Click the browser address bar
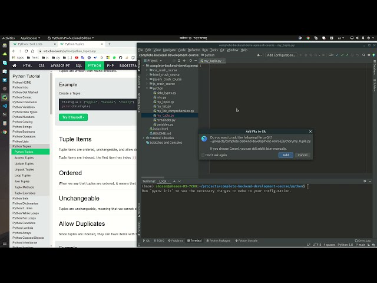Screen dimensions: 377x283 pyautogui.click(x=87, y=51)
